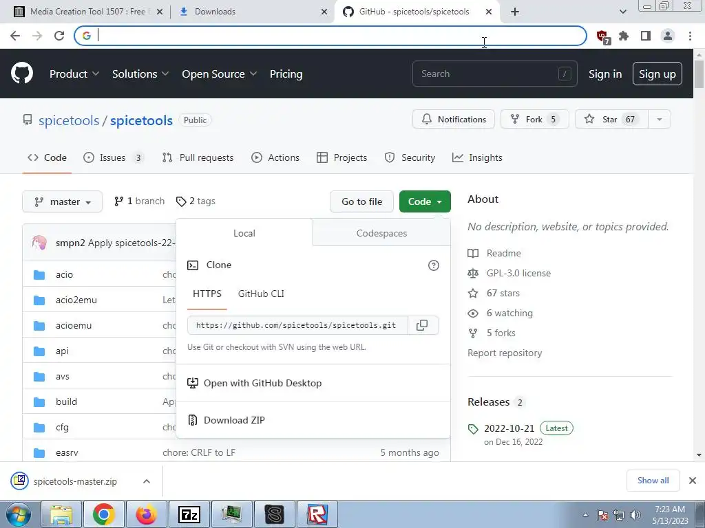Image resolution: width=705 pixels, height=528 pixels.
Task: Click Show all downloads button
Action: 653,481
